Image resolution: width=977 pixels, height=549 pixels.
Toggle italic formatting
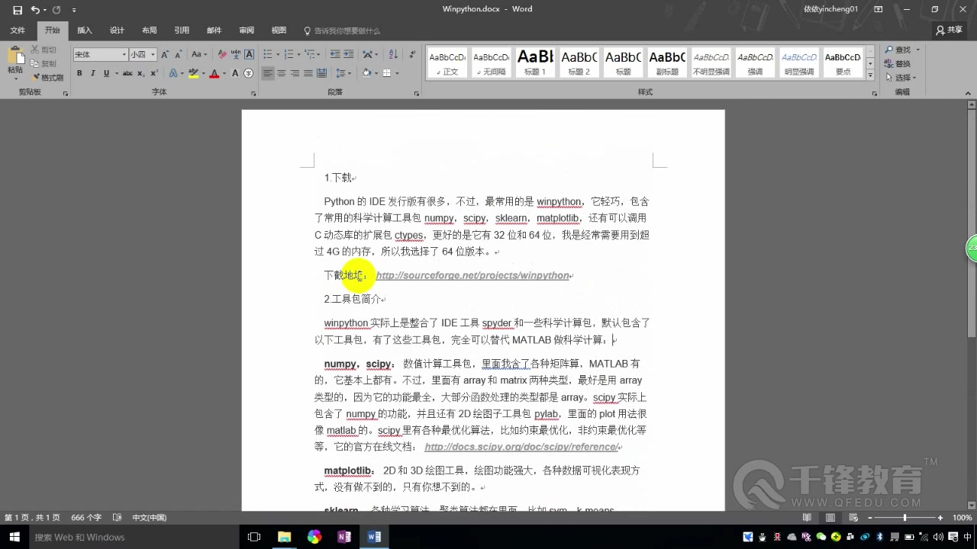click(x=93, y=72)
